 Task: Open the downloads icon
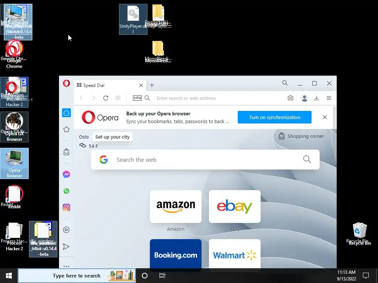coord(316,98)
